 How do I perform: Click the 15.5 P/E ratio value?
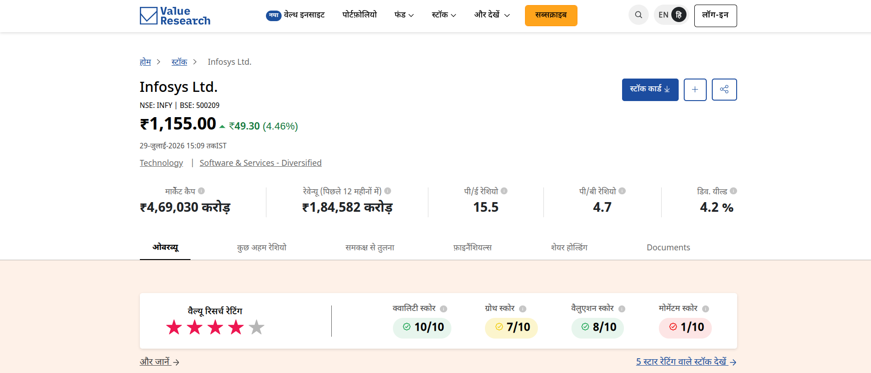[486, 208]
